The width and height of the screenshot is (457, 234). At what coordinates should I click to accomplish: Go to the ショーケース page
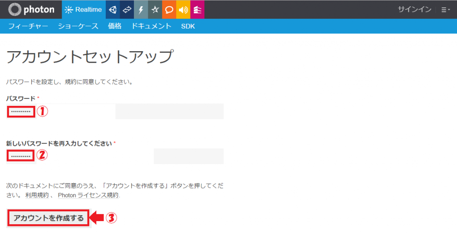click(78, 26)
